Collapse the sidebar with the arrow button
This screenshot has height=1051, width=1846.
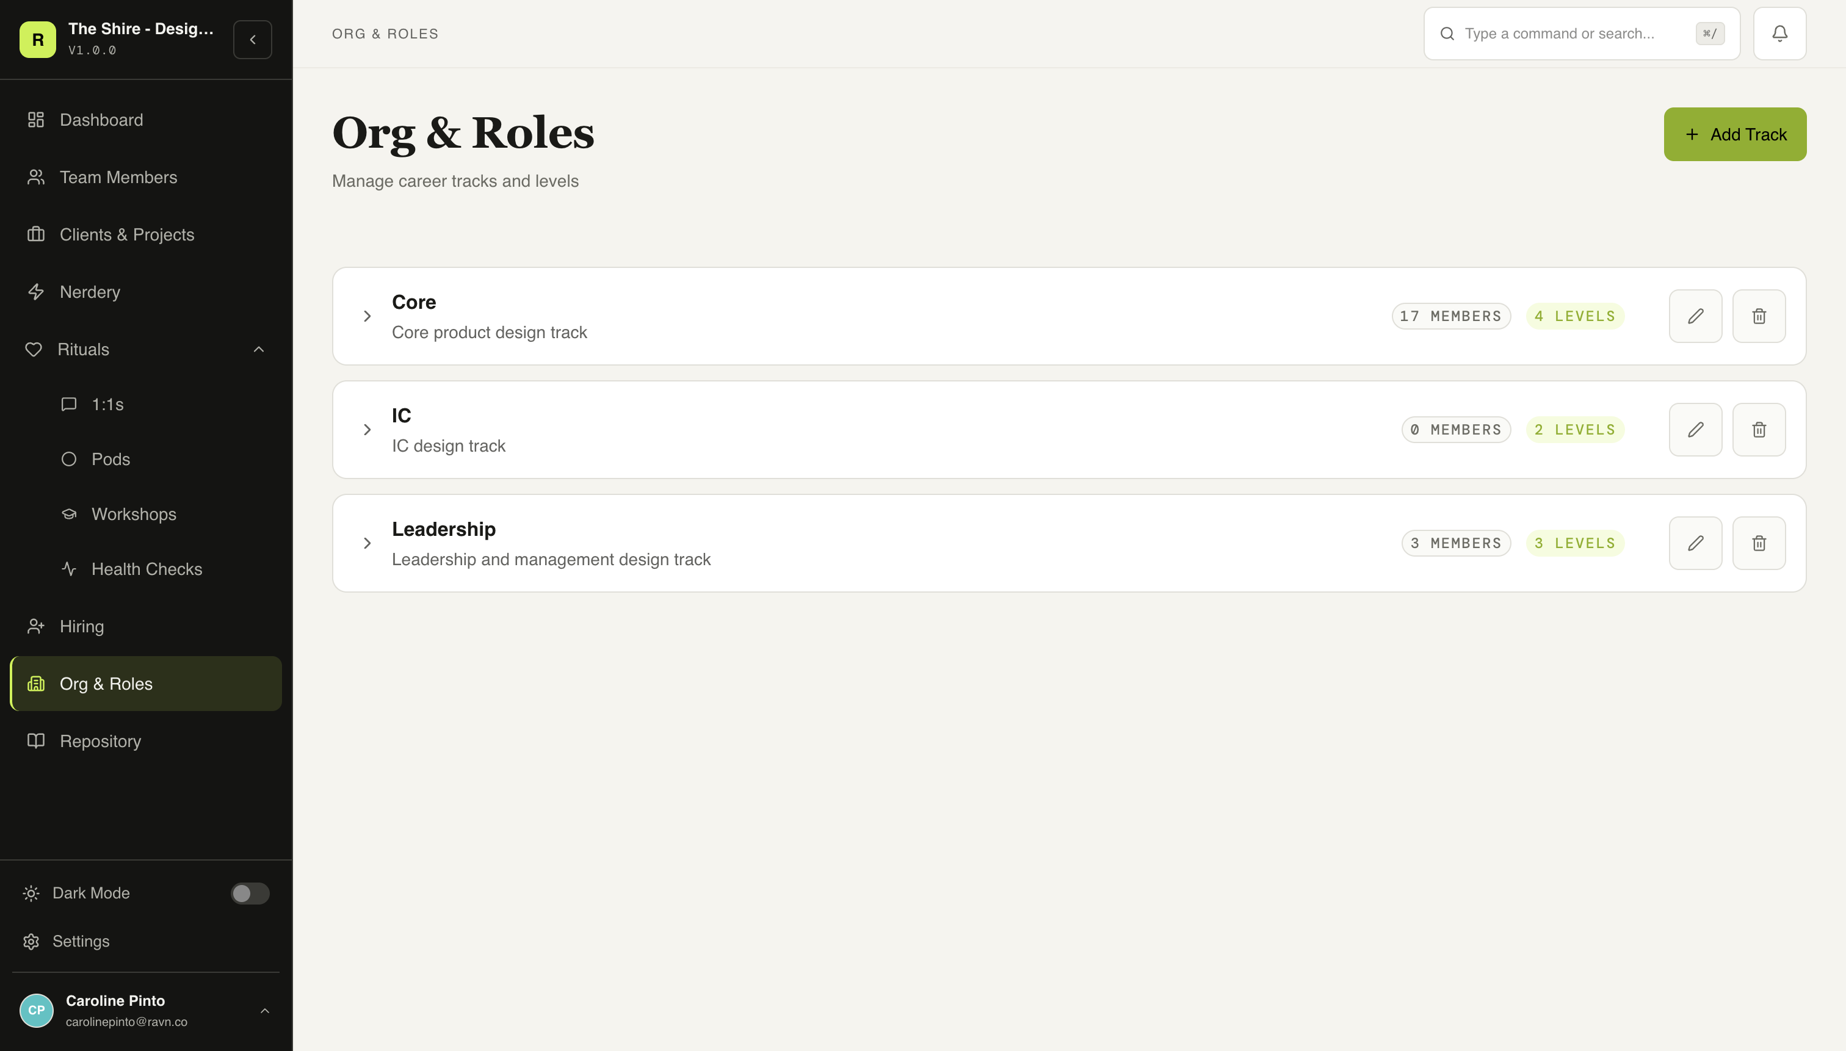(252, 39)
